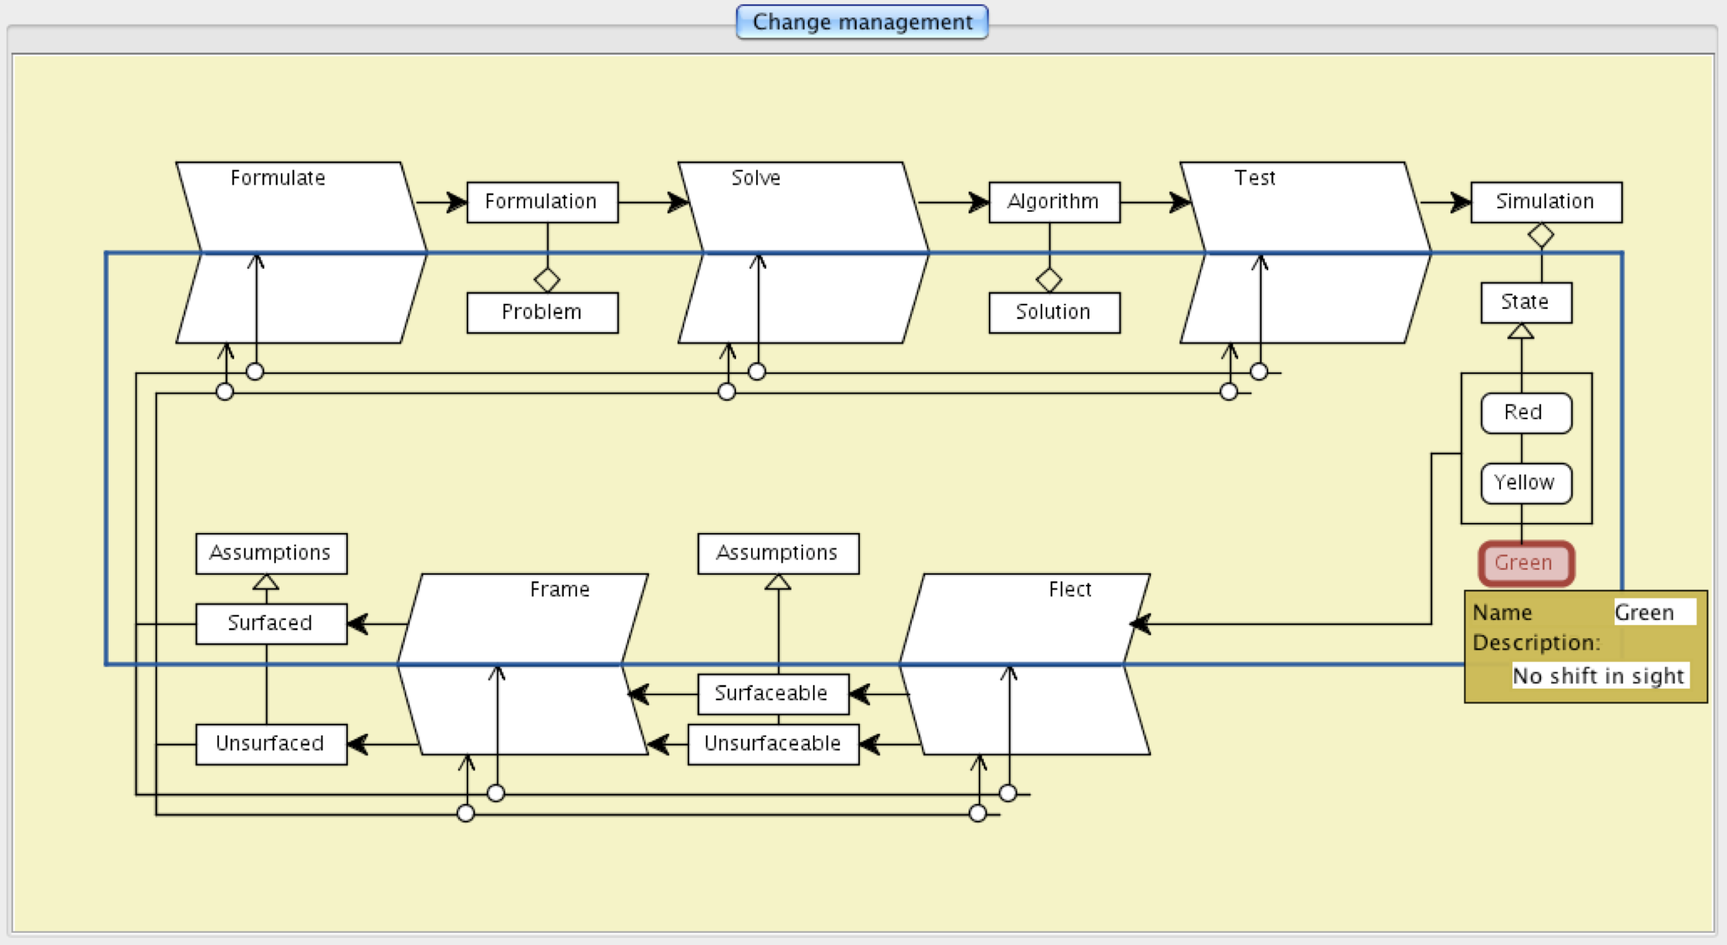The height and width of the screenshot is (945, 1727).
Task: Select the Unsurfaceable object box
Action: pos(773,744)
